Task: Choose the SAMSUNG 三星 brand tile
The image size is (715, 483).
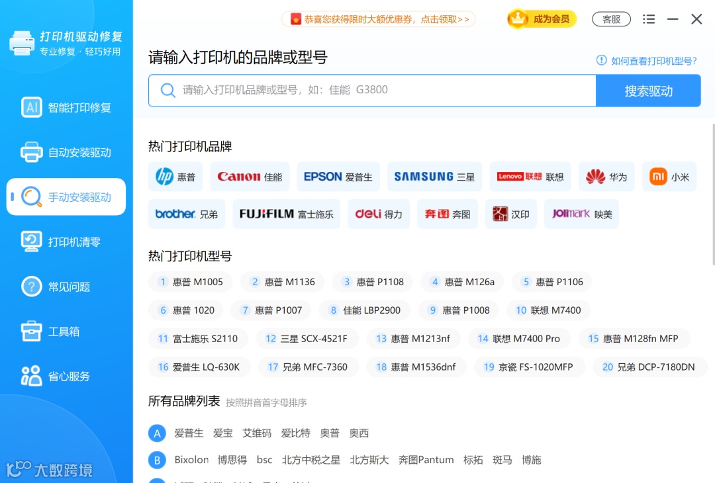Action: point(434,177)
